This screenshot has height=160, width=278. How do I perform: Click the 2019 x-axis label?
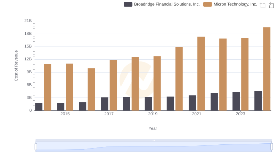[153, 114]
